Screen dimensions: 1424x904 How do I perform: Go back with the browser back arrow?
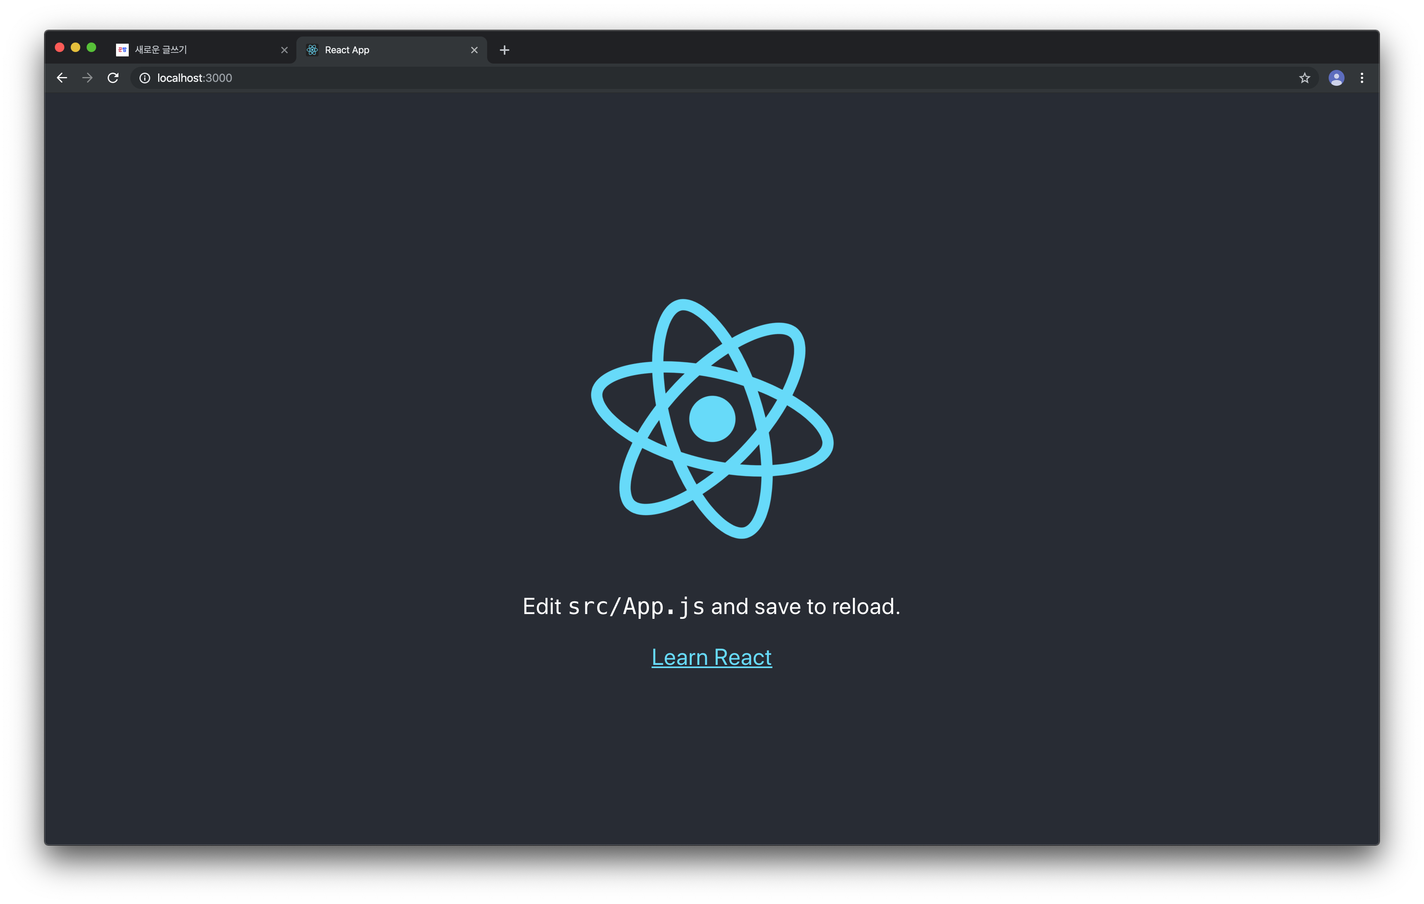(x=62, y=78)
